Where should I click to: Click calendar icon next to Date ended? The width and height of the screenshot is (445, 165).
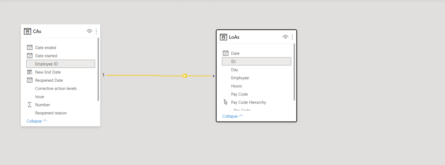tap(30, 48)
